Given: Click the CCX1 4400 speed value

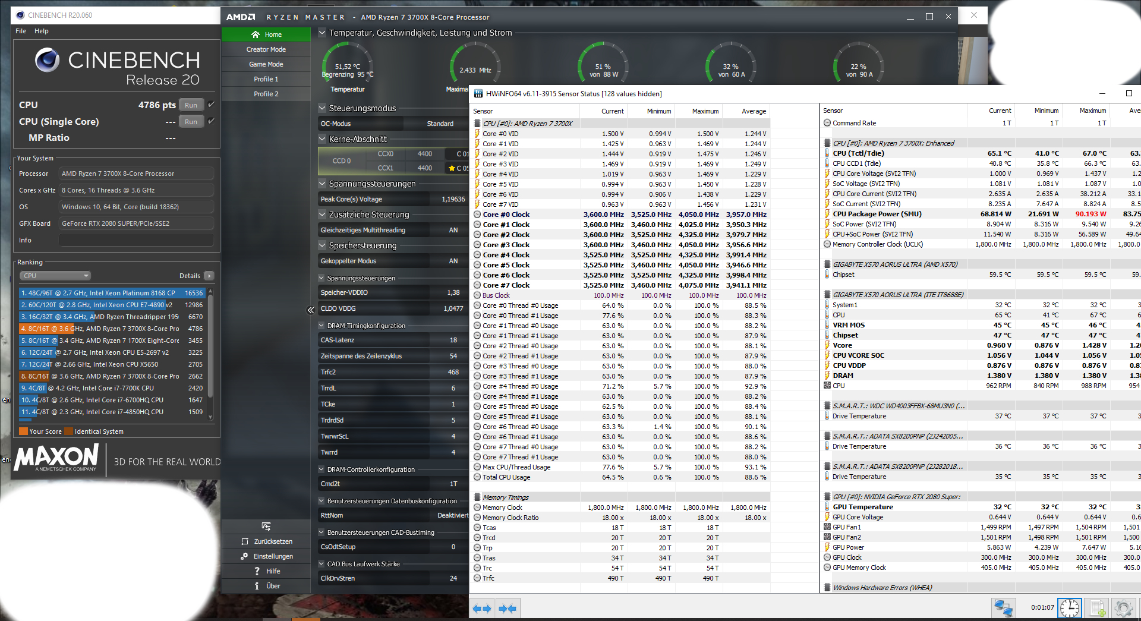Looking at the screenshot, I should tap(425, 168).
